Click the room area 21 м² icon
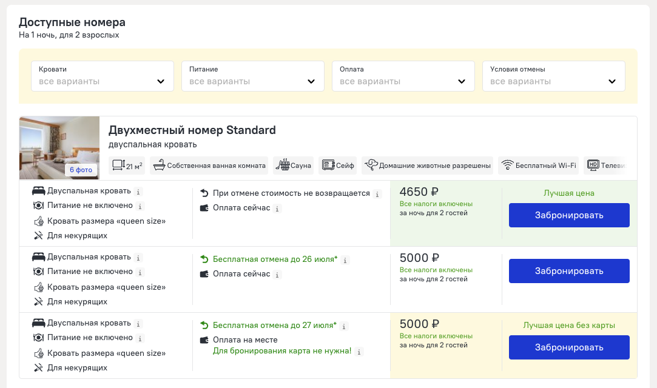 pos(118,165)
